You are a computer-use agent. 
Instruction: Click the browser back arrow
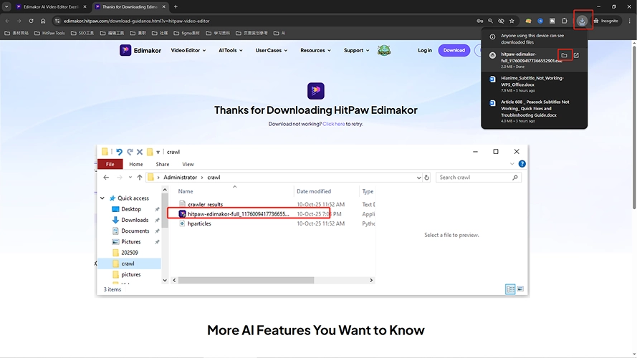pos(7,21)
